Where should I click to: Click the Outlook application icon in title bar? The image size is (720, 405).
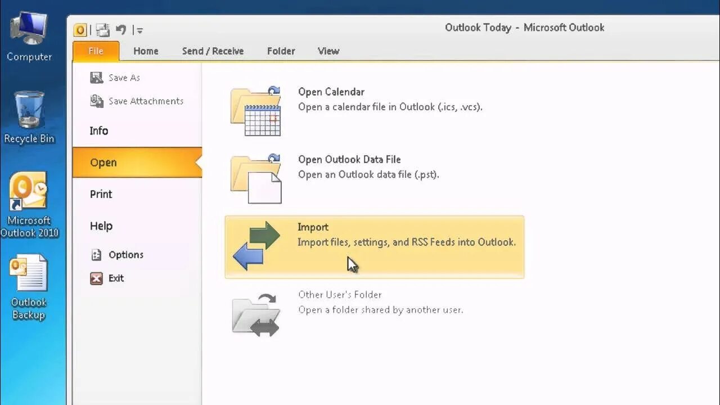coord(80,30)
